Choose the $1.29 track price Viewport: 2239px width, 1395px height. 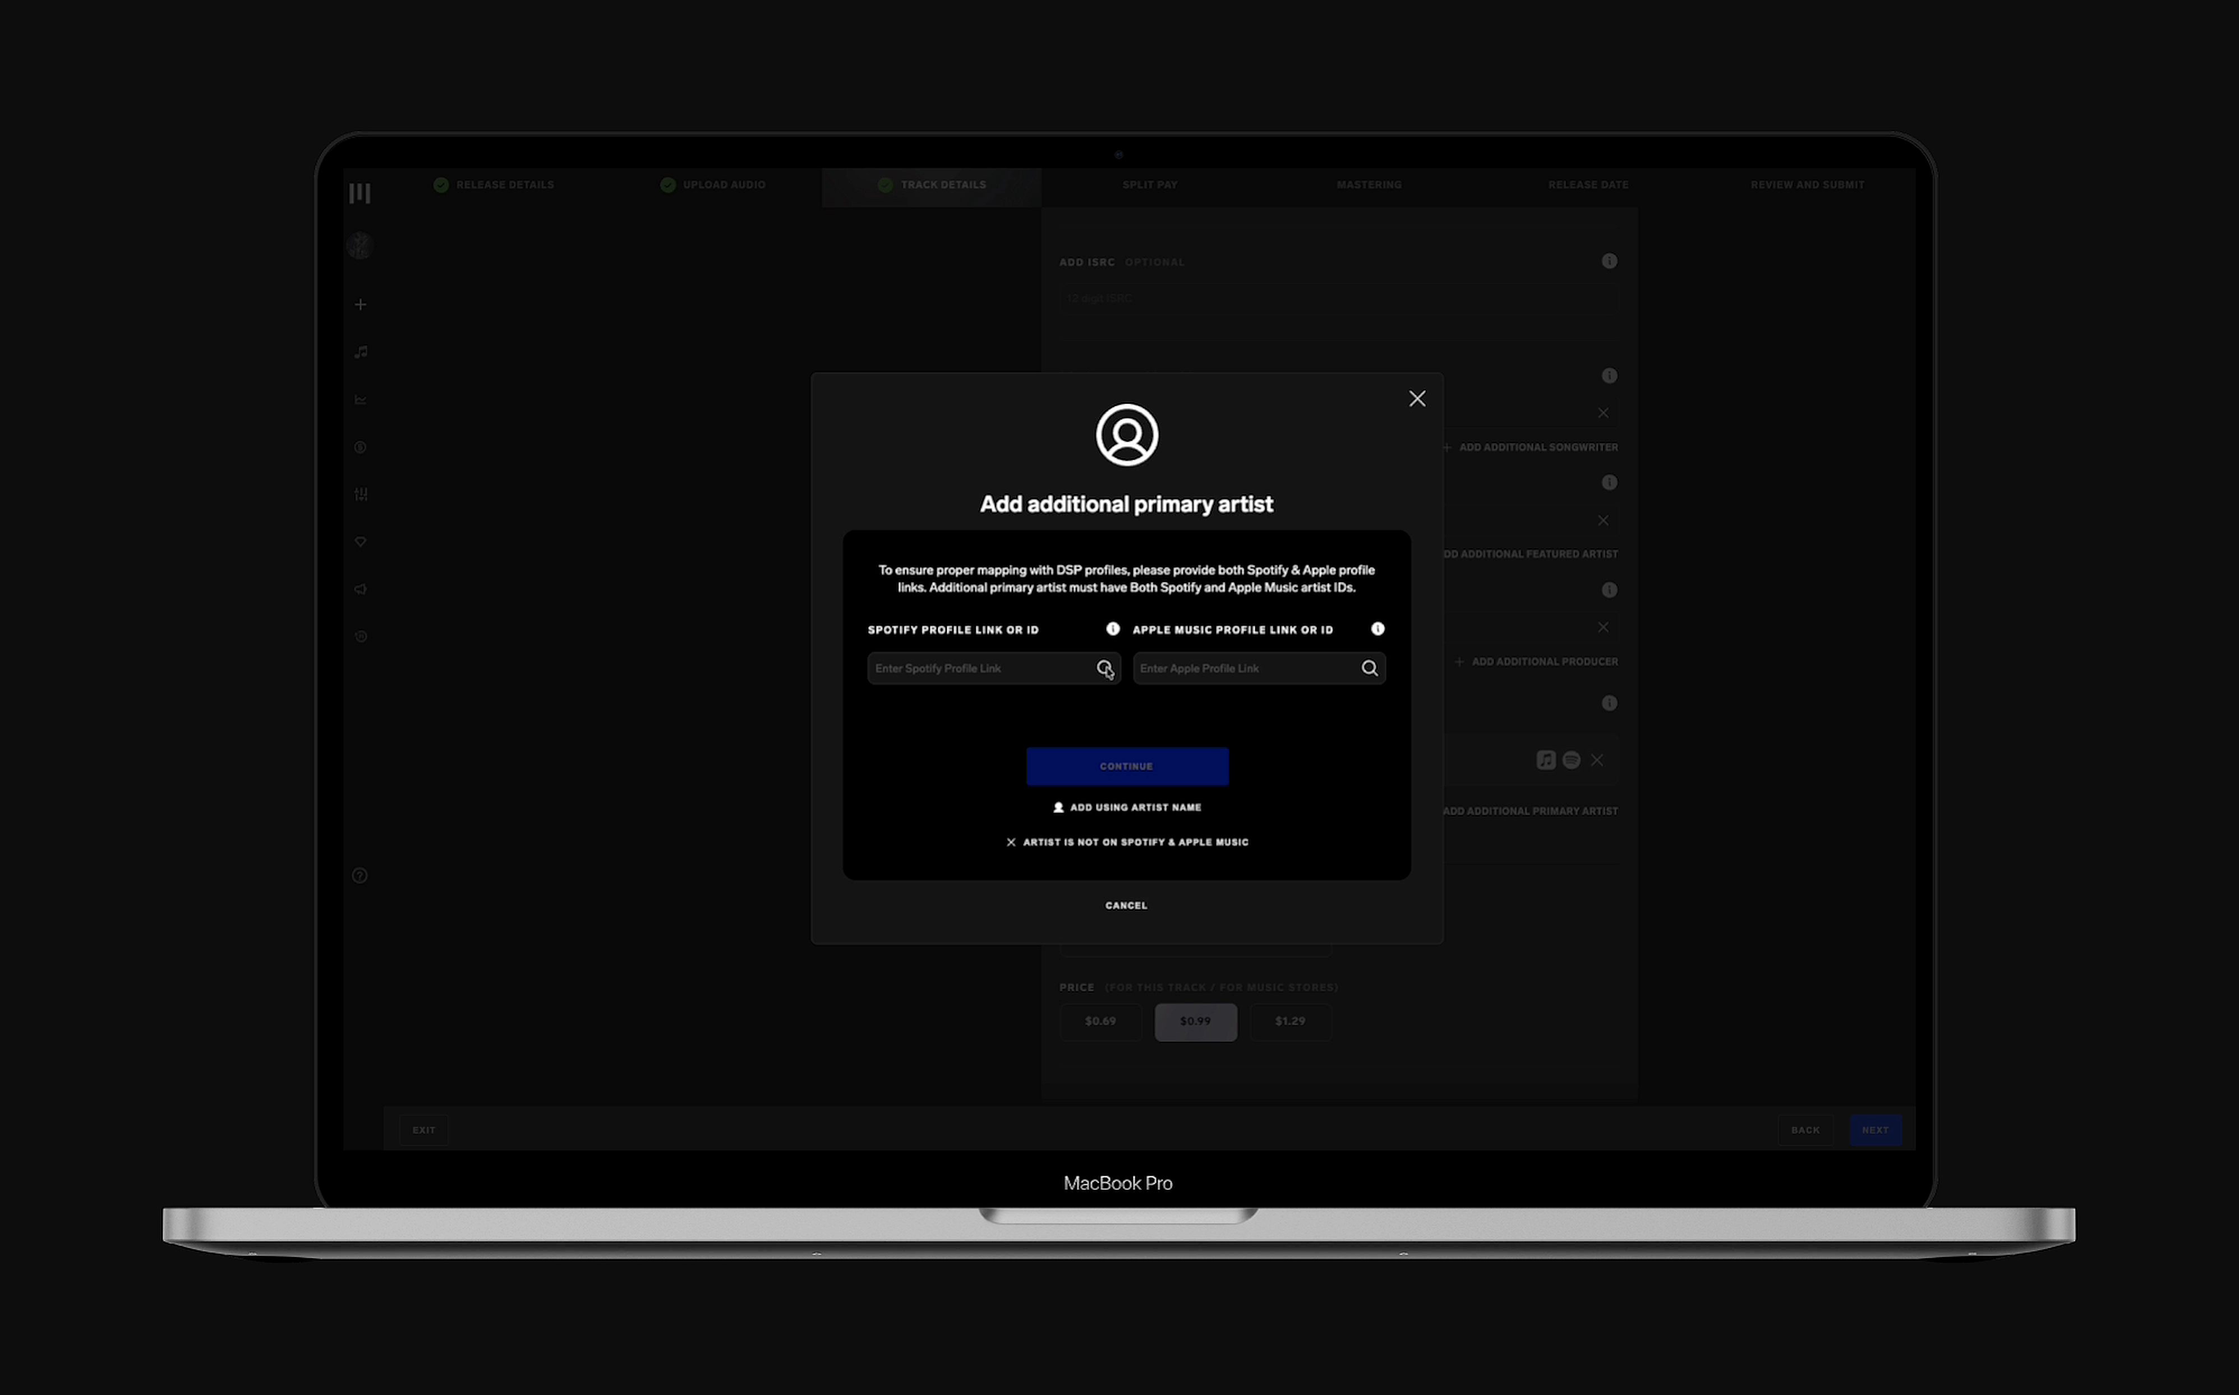coord(1290,1022)
